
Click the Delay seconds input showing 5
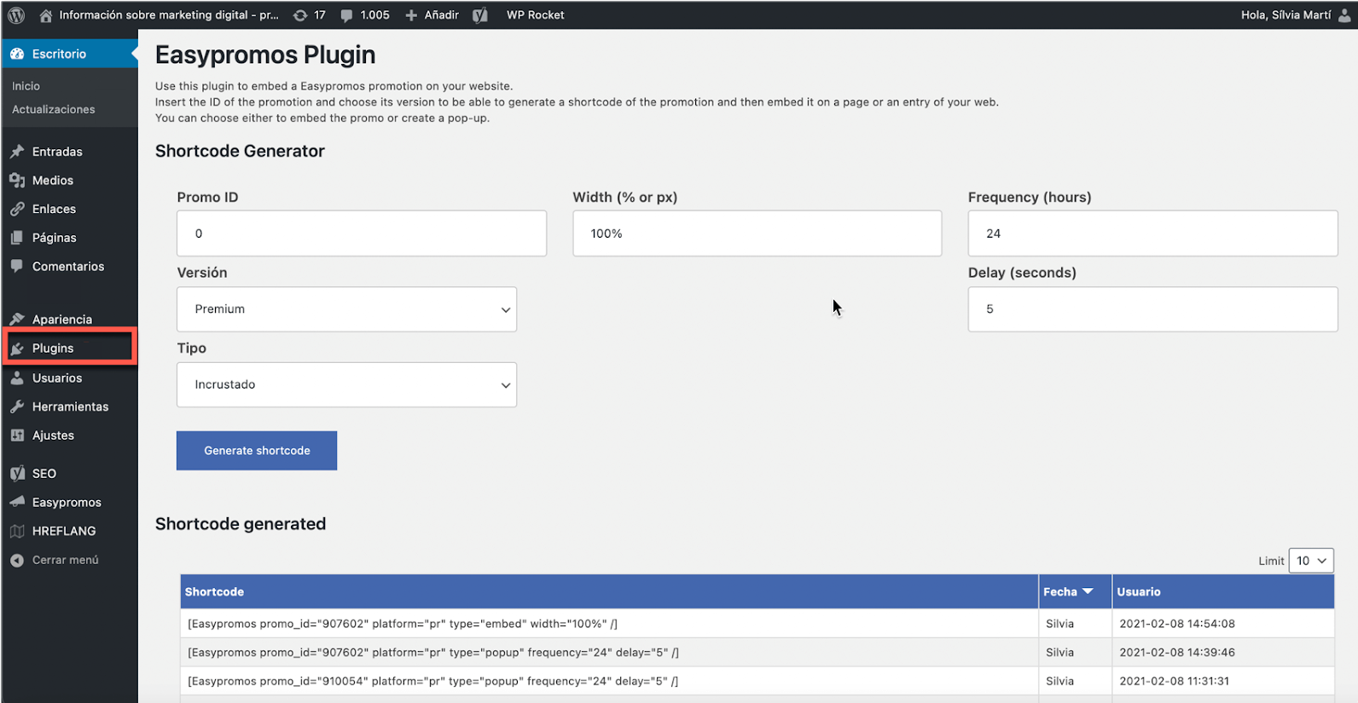click(x=1152, y=309)
